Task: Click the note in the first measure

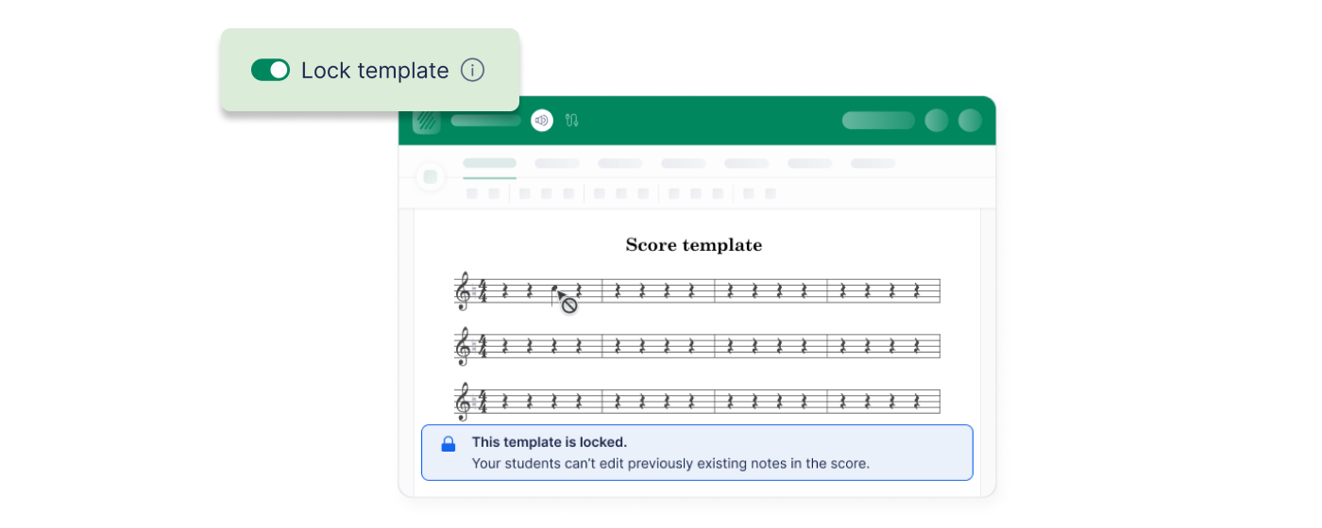Action: click(x=553, y=289)
